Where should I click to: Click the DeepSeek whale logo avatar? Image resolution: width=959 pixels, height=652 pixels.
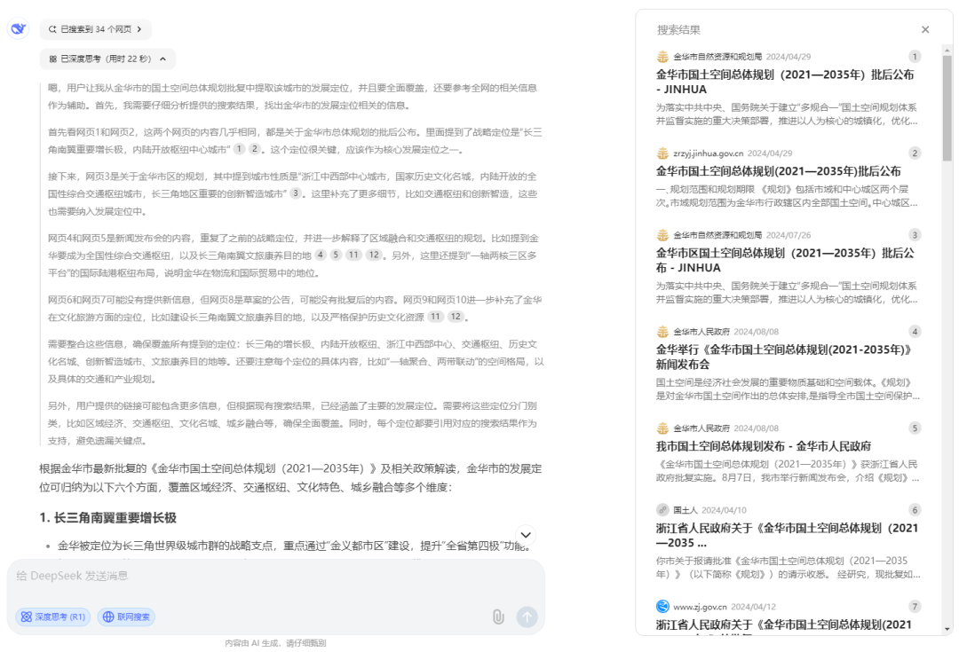[x=19, y=28]
